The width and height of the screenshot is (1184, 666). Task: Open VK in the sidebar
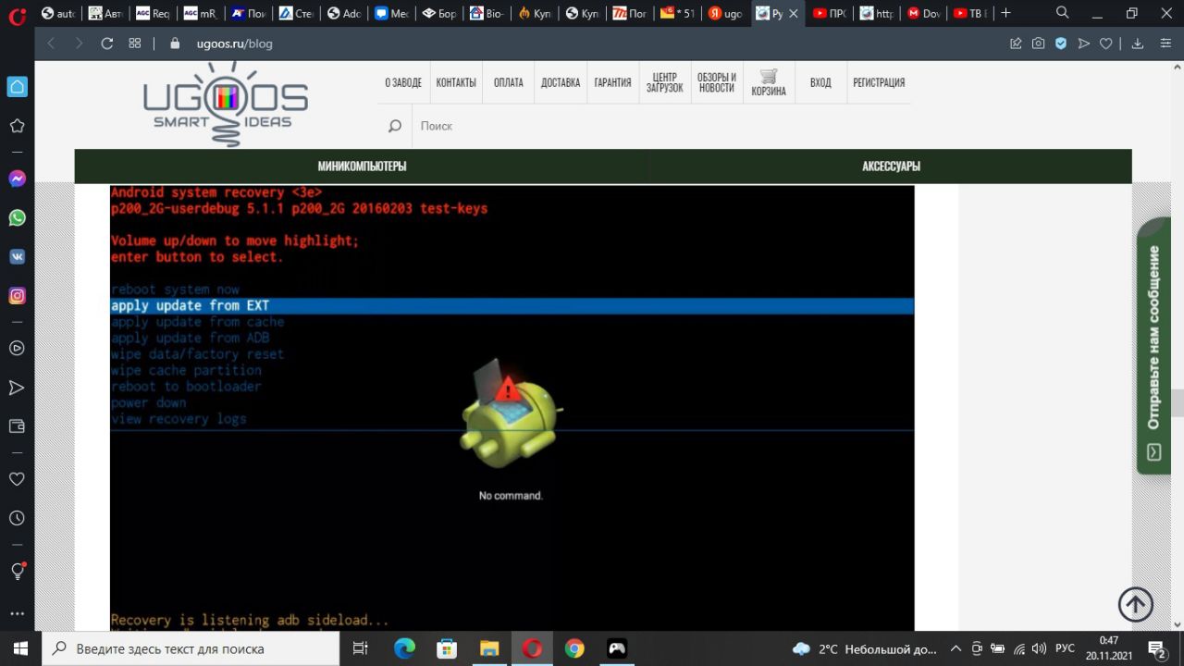pos(17,257)
